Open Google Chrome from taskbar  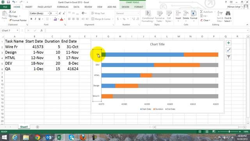pos(37,137)
